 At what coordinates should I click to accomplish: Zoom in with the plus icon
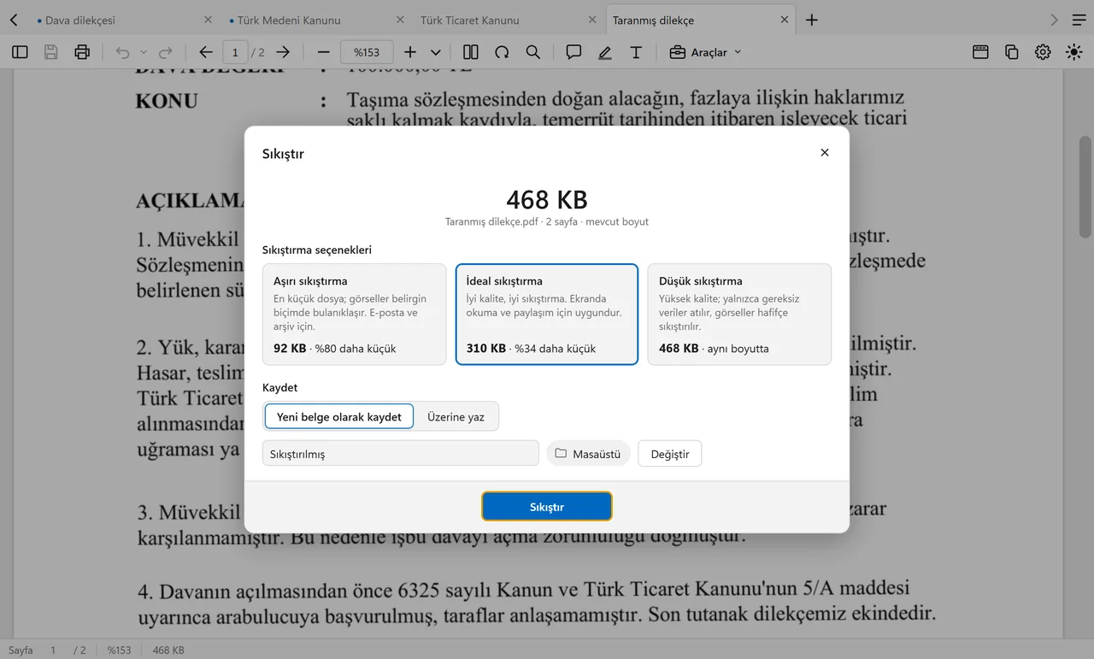tap(410, 52)
